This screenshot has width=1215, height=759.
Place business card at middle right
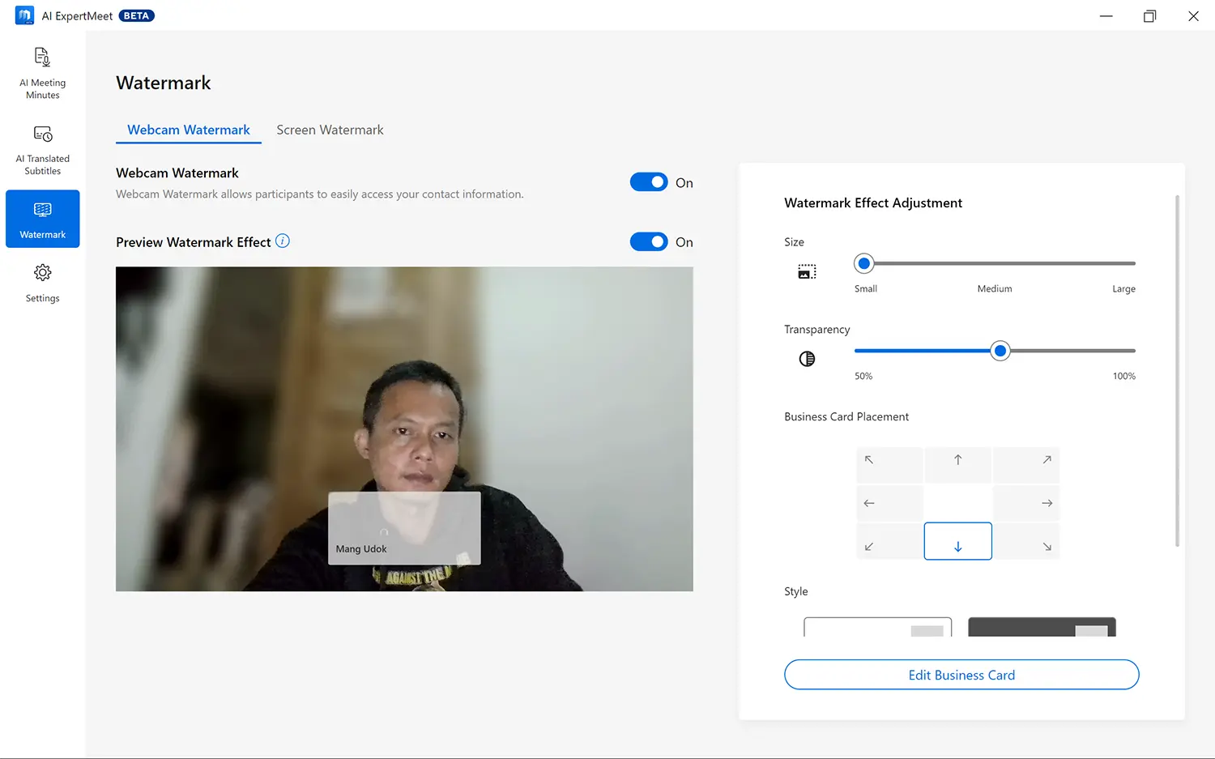coord(1026,503)
